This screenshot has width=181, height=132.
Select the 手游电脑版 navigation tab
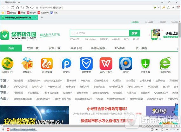[98, 48]
